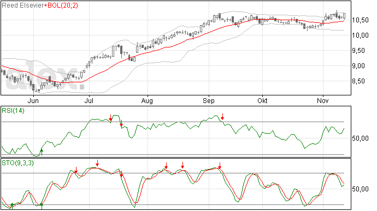The width and height of the screenshot is (377, 211).
Task: Select the 50,00 value on STO panel
Action: pyautogui.click(x=360, y=189)
